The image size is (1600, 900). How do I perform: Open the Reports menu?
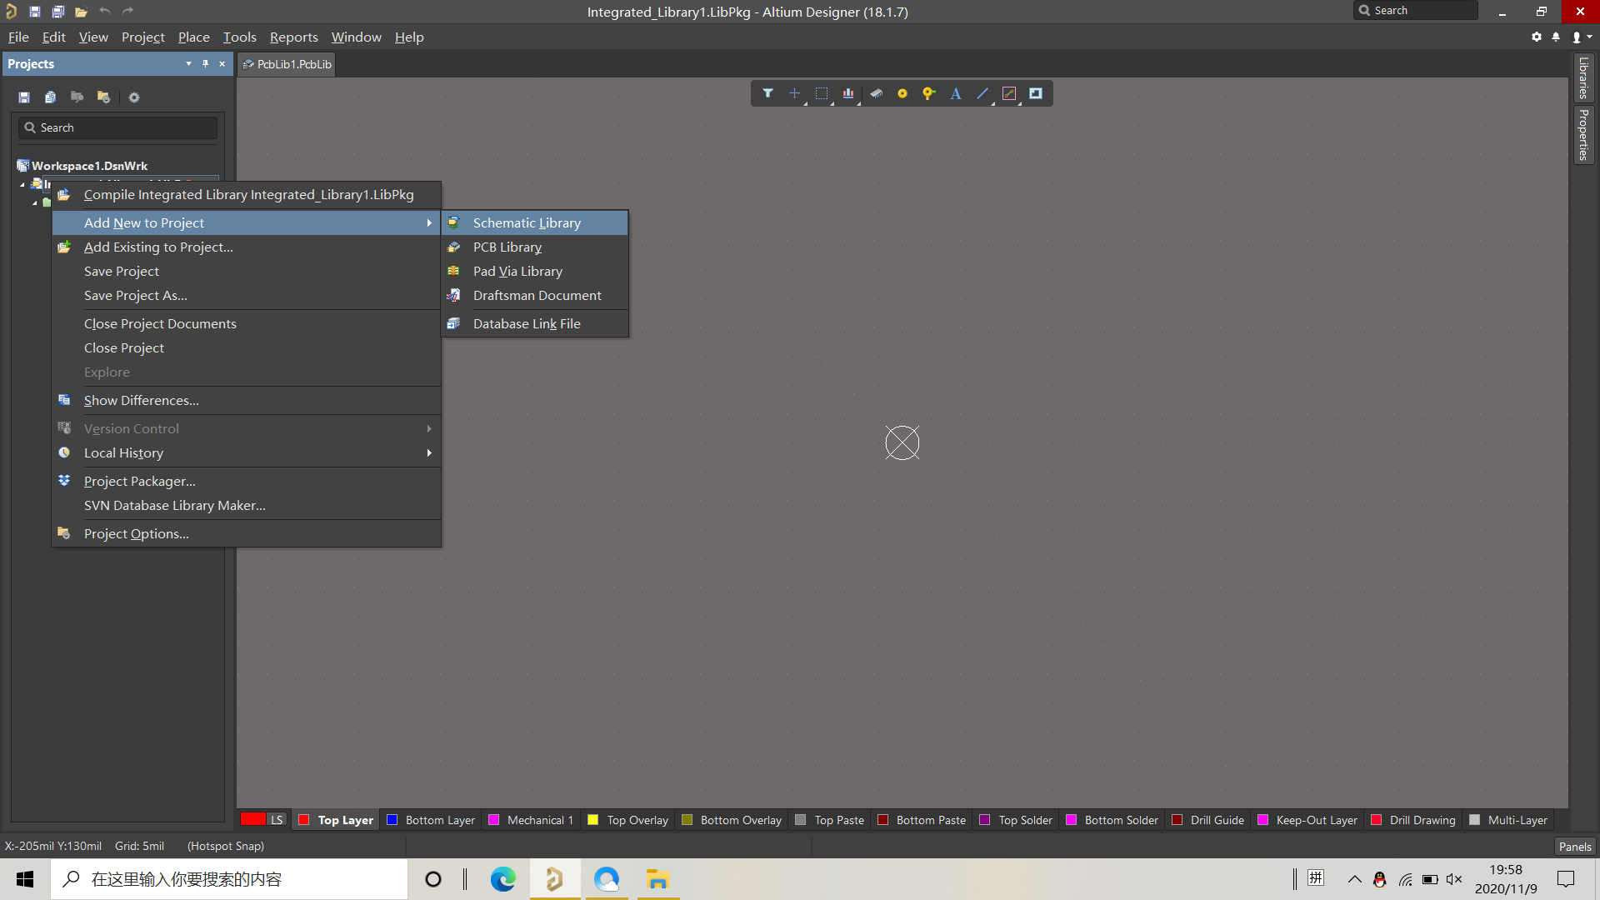(293, 37)
